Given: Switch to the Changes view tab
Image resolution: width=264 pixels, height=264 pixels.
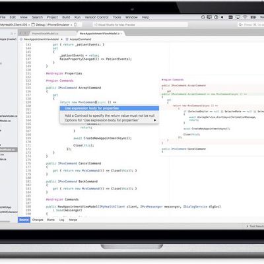Looking at the screenshot, I should [x=38, y=220].
